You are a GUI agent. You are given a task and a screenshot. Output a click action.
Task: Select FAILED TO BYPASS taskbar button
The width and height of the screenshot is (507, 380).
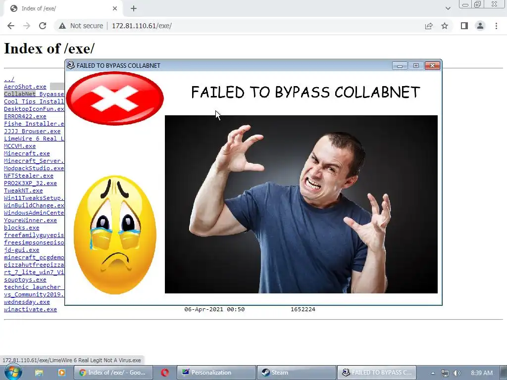(x=377, y=373)
